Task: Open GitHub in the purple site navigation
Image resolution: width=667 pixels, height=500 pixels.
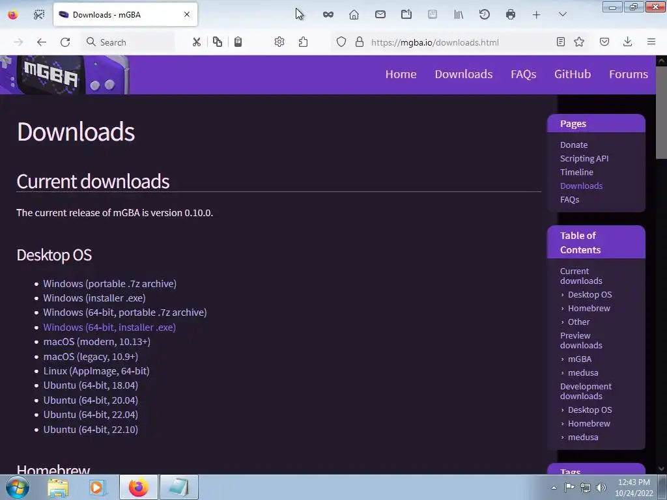Action: click(573, 74)
